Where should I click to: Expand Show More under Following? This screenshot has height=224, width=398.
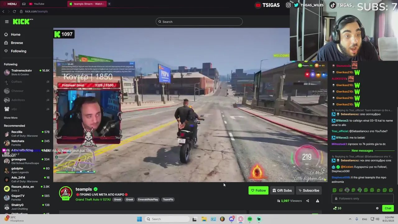click(x=11, y=118)
